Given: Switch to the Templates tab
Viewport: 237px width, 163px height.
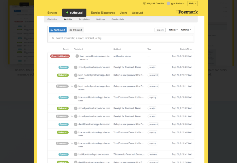Looking at the screenshot, I should coord(84,19).
